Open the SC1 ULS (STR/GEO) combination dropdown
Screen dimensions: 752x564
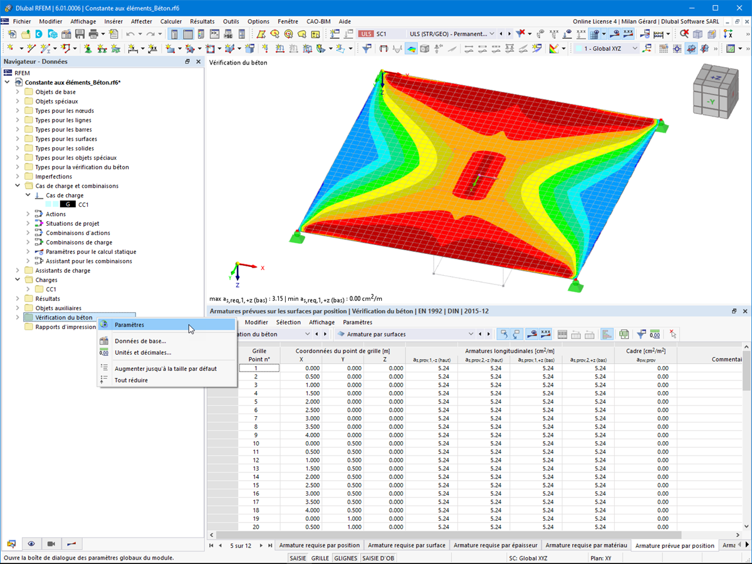click(491, 34)
